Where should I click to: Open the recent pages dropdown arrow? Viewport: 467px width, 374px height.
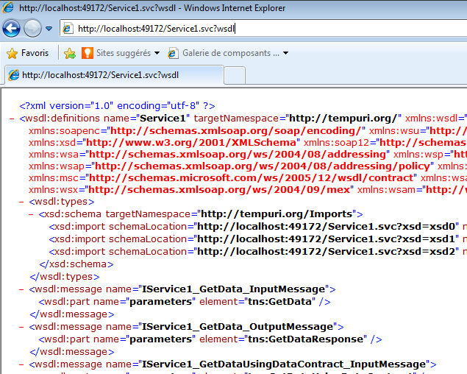point(49,29)
